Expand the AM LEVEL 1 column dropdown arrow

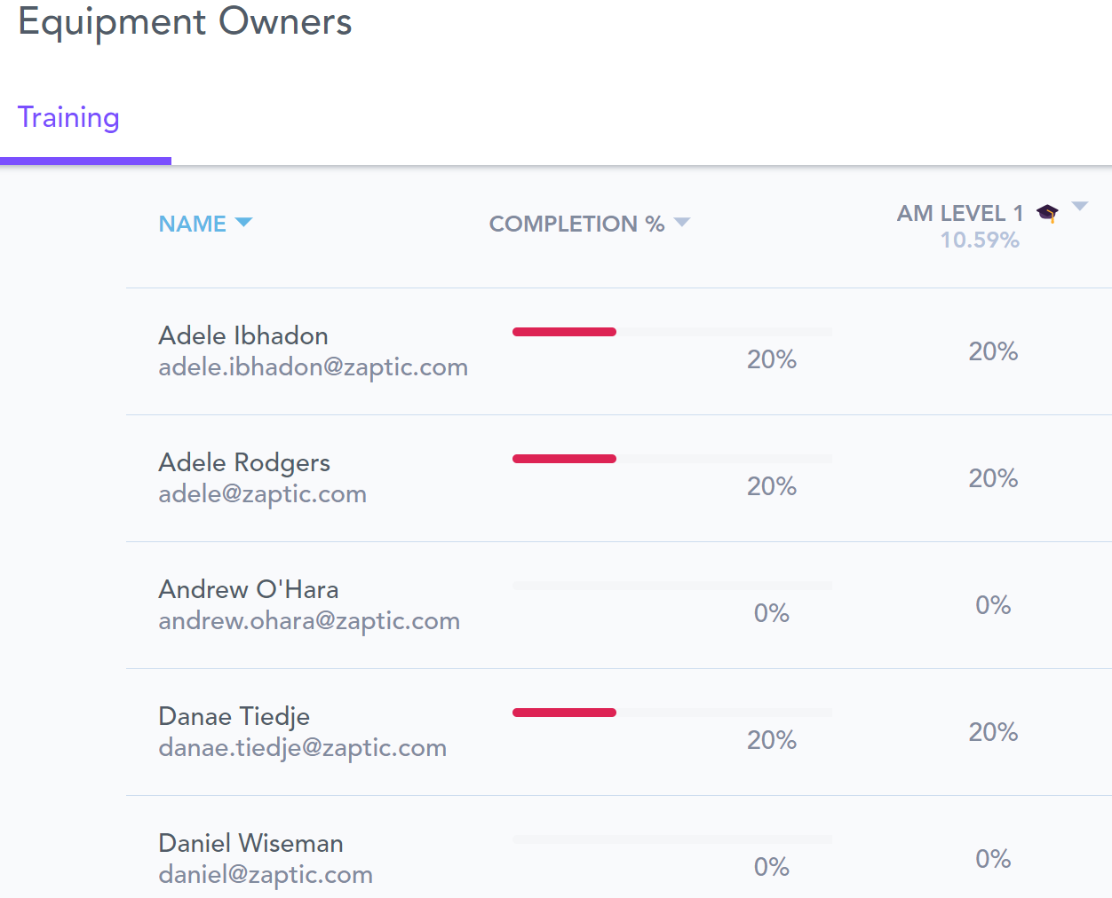pos(1080,207)
